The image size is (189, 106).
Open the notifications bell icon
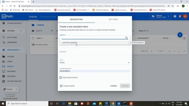(180, 16)
